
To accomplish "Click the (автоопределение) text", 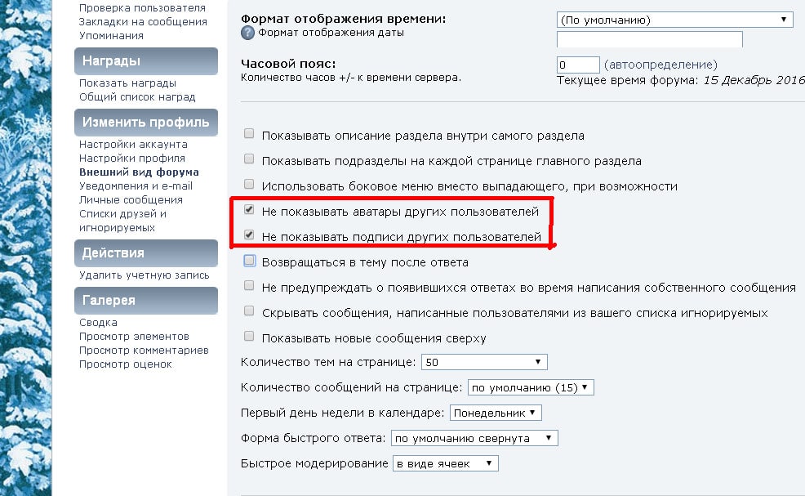I will (660, 65).
